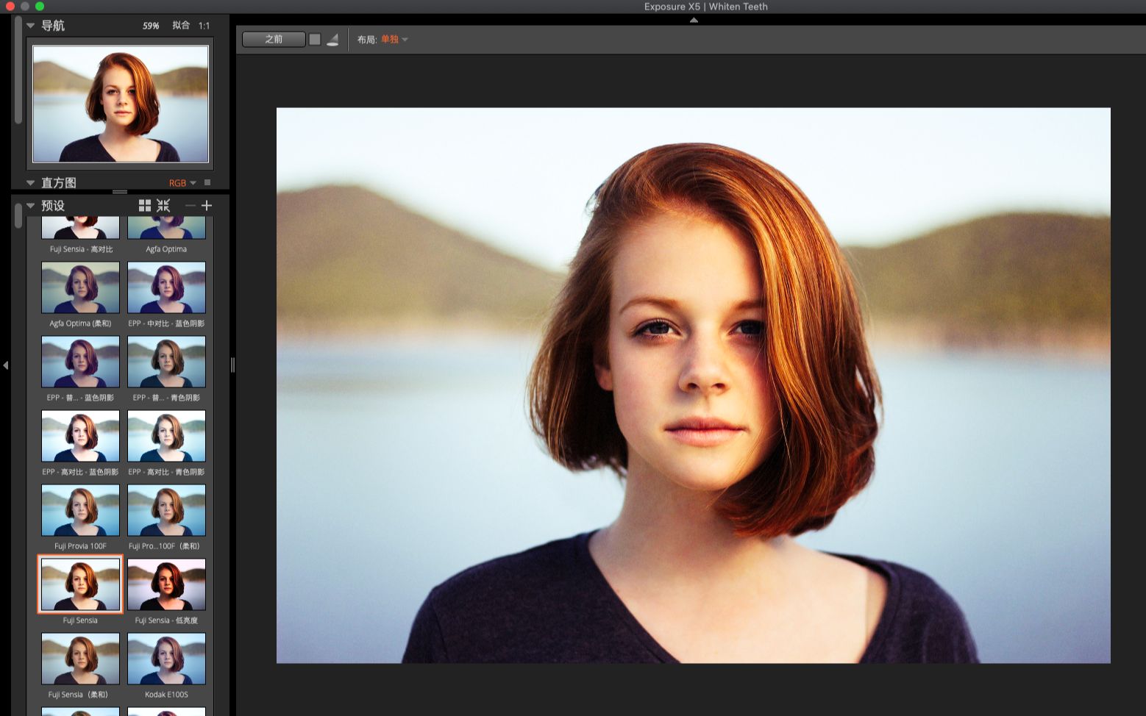Image resolution: width=1146 pixels, height=716 pixels.
Task: Click the presets panel vertical scrollbar
Action: tap(18, 217)
